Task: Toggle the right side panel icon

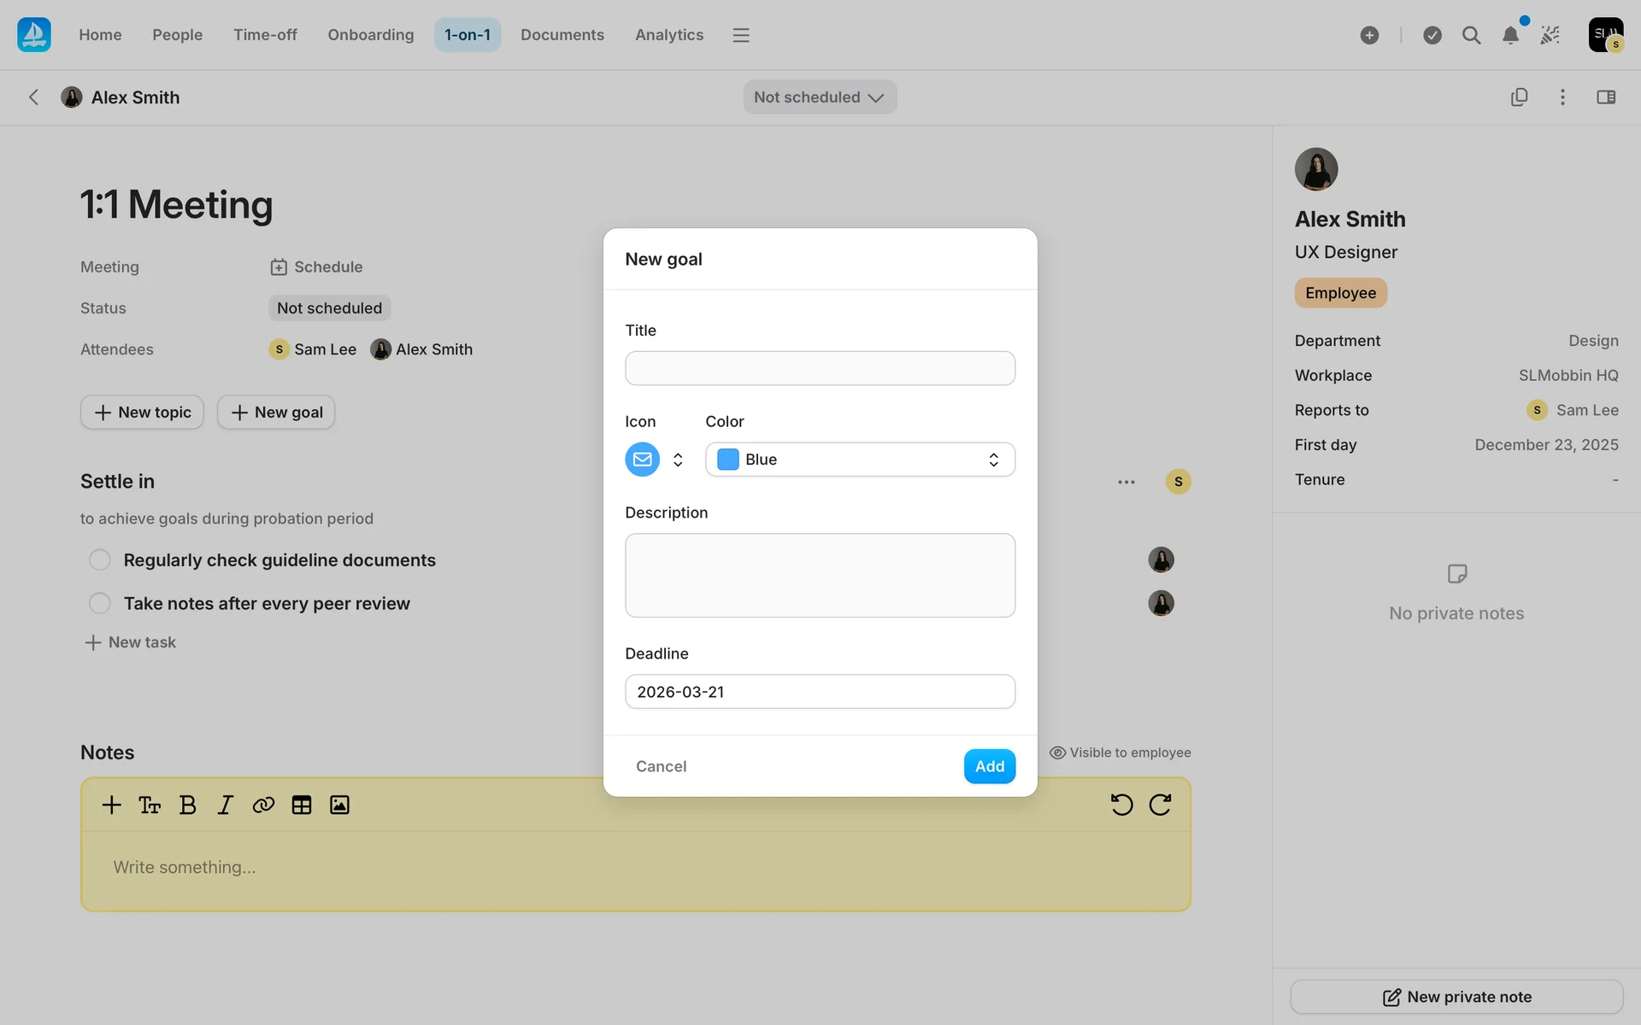Action: [1606, 97]
